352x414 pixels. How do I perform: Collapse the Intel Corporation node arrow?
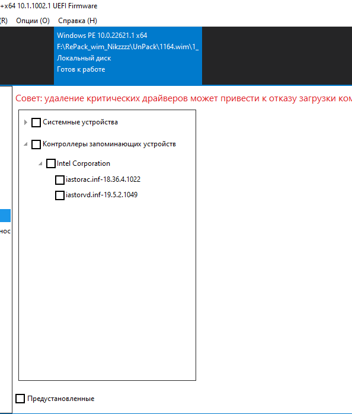pos(40,163)
